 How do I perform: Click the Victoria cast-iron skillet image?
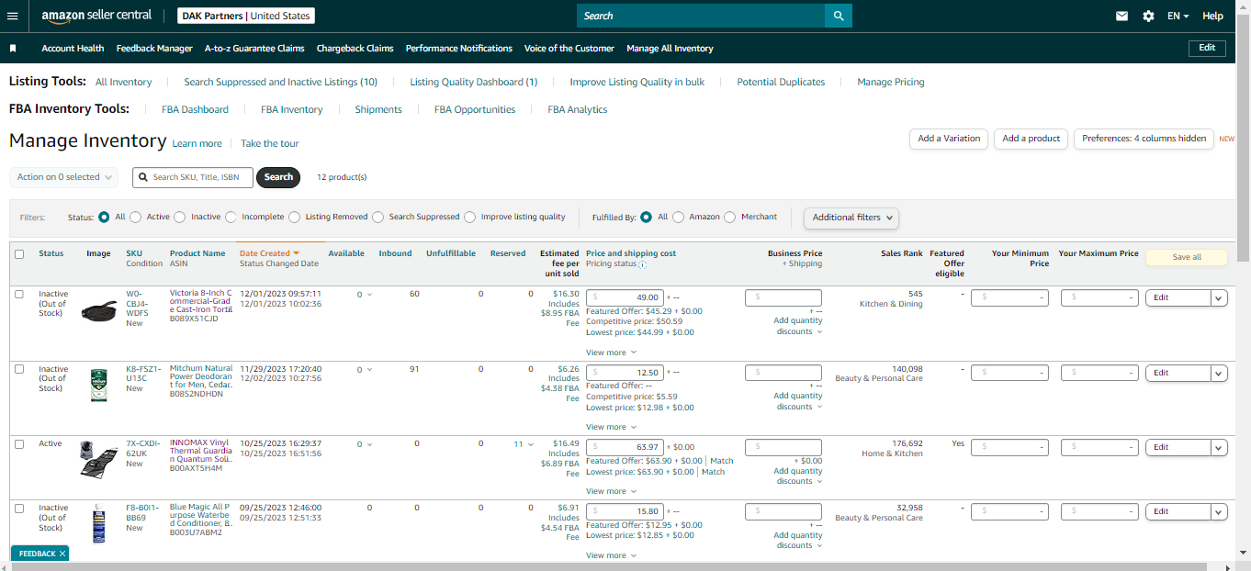(x=99, y=313)
